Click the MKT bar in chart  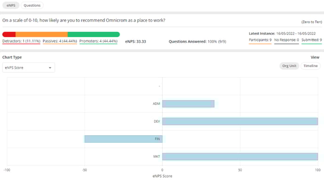[x=240, y=157]
